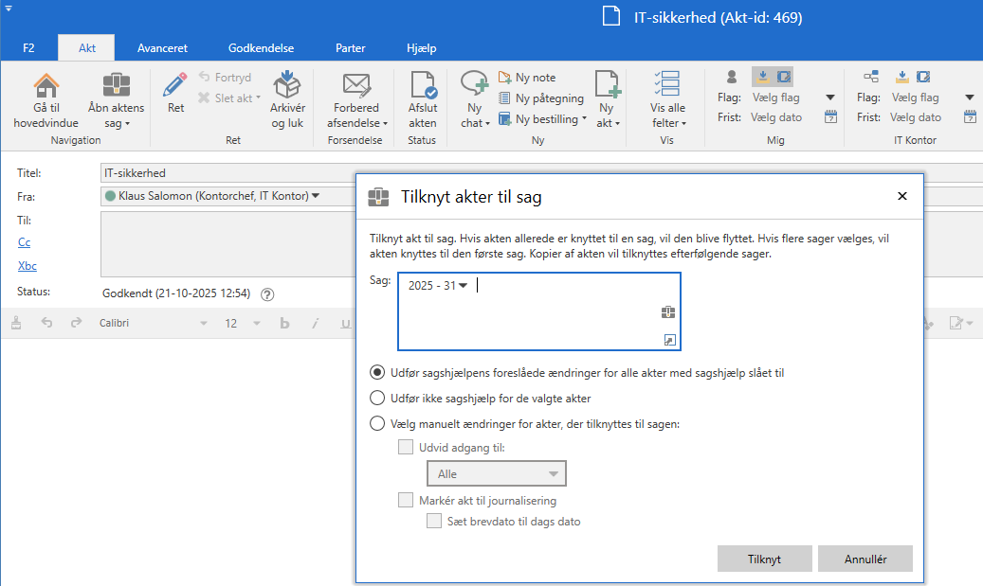983x586 pixels.
Task: Click the Cc link
Action: (x=25, y=243)
